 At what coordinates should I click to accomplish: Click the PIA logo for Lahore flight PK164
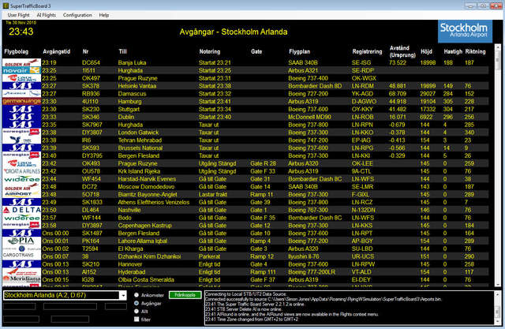coord(21,241)
